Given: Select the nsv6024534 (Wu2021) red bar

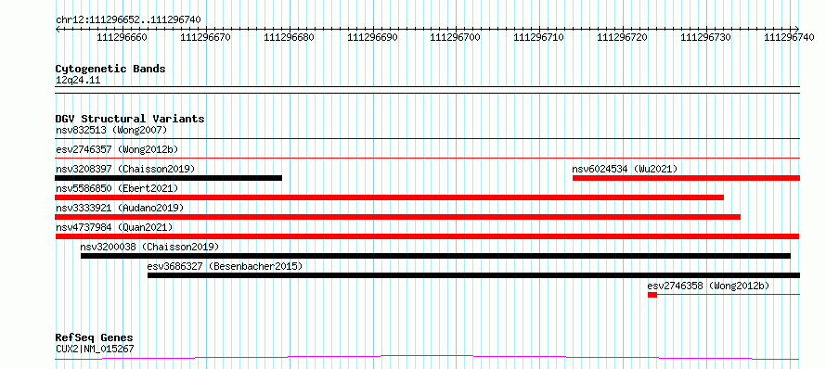Looking at the screenshot, I should (687, 178).
